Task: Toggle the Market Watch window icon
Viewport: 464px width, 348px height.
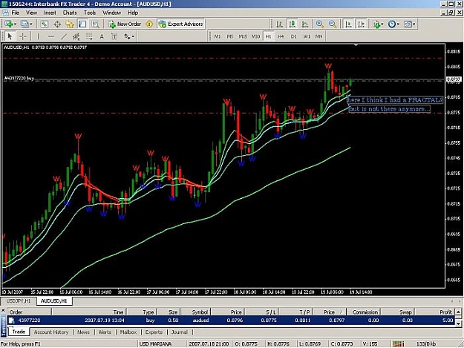Action: tap(44, 24)
